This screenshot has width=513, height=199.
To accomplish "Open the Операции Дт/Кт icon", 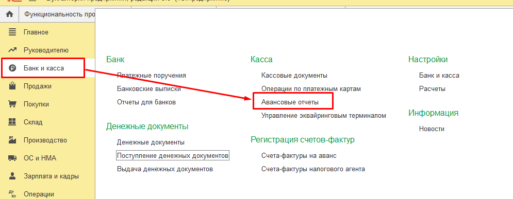I will click(x=12, y=194).
